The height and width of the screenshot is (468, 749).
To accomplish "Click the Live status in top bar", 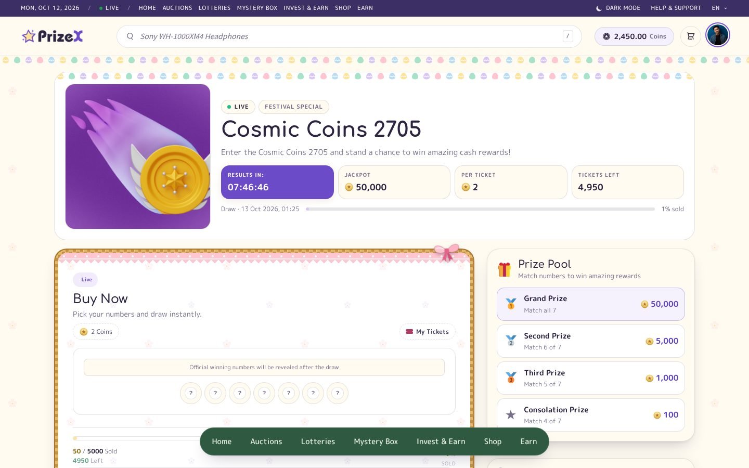I will pyautogui.click(x=109, y=8).
